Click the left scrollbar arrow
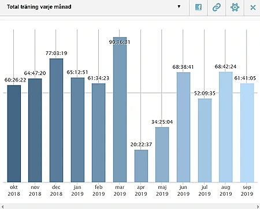 2,206
